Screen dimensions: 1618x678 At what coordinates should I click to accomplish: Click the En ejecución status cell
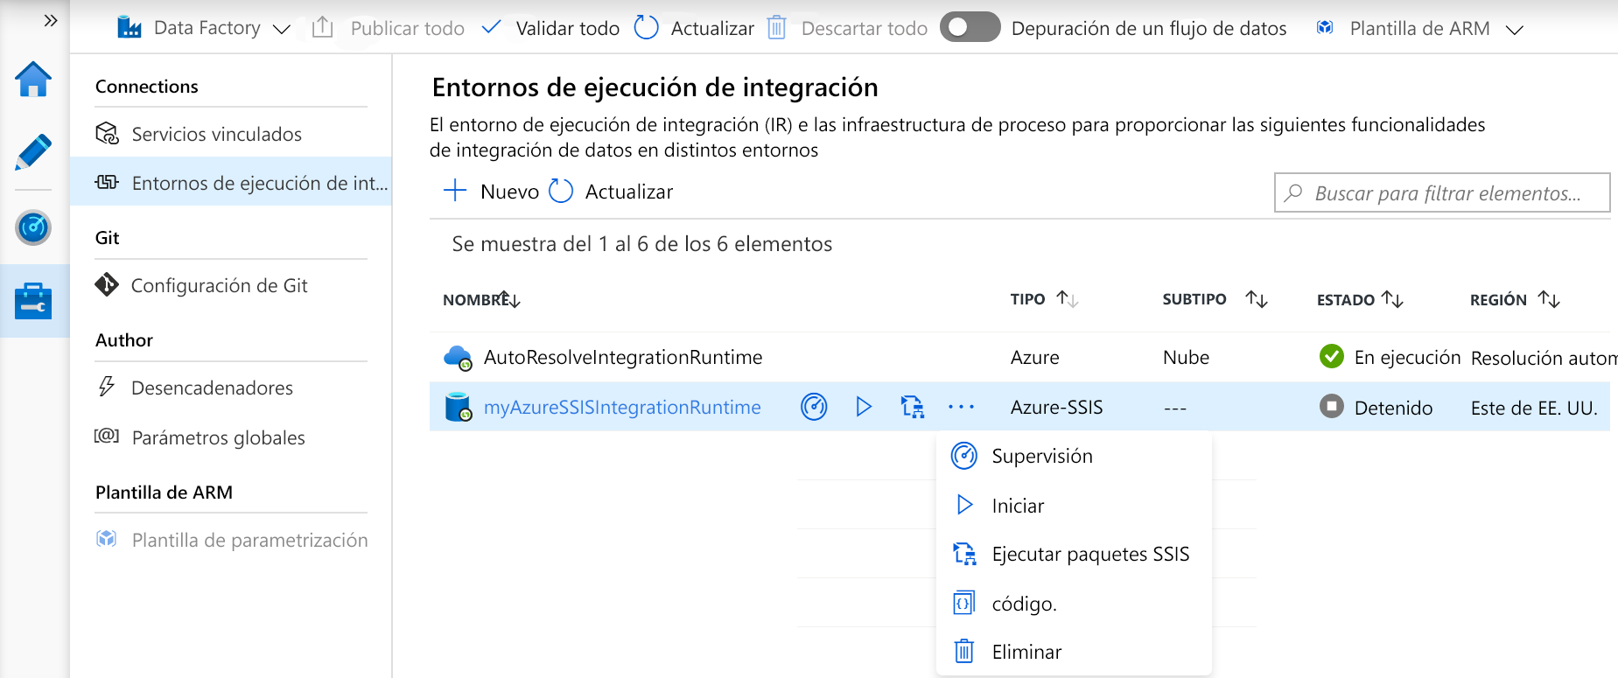pyautogui.click(x=1390, y=357)
